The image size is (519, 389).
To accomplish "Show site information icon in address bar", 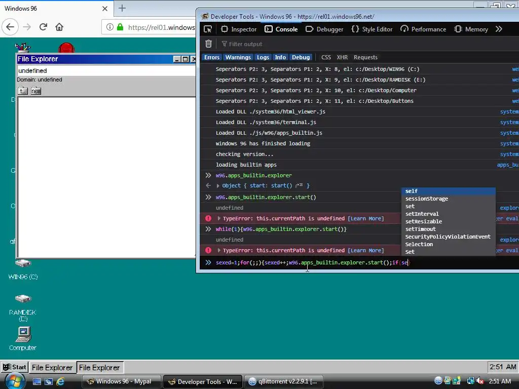I will point(110,27).
